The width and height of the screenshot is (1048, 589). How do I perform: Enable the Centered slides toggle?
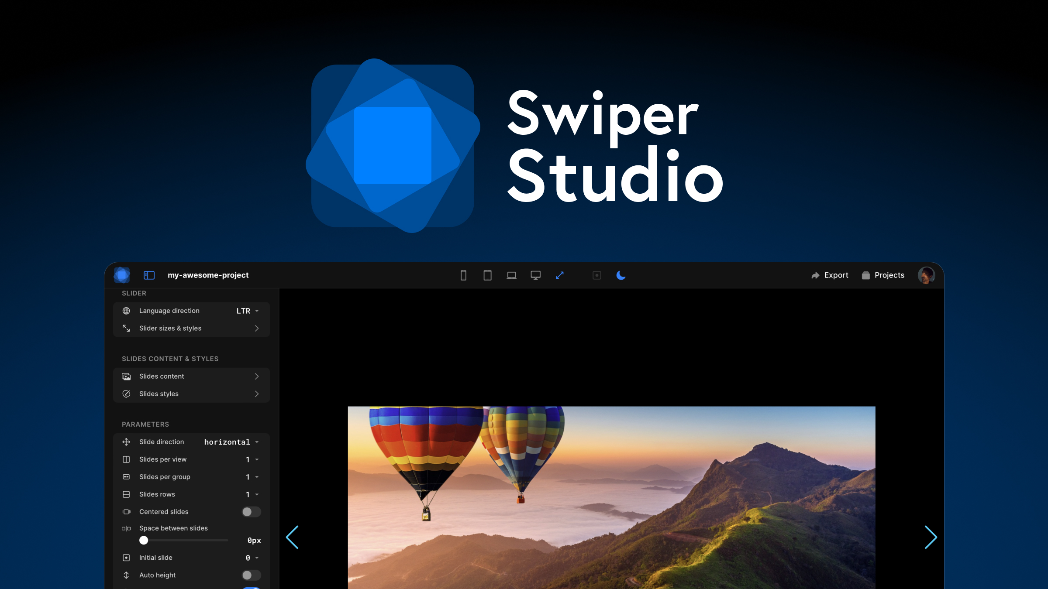pos(251,512)
